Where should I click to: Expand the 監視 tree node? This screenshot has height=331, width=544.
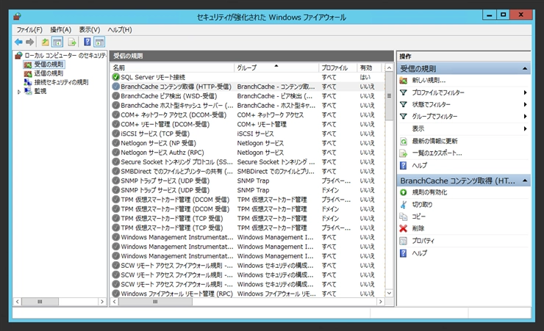(19, 92)
